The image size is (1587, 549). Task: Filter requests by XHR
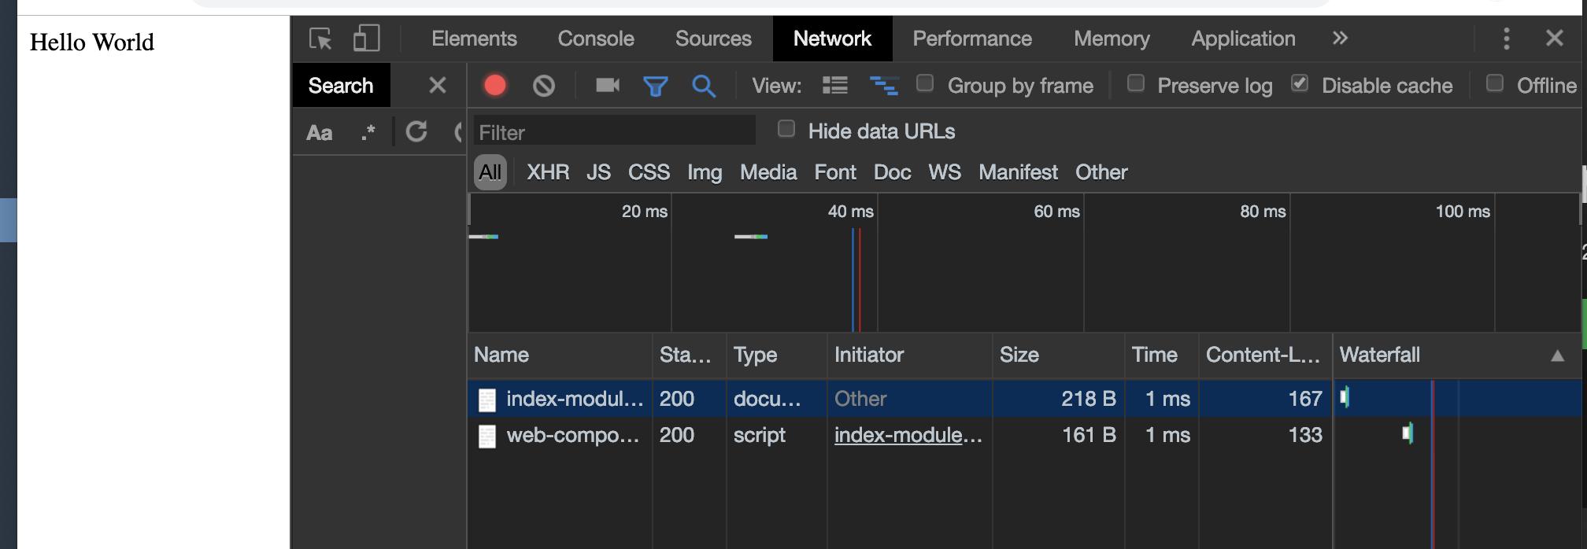[x=548, y=172]
